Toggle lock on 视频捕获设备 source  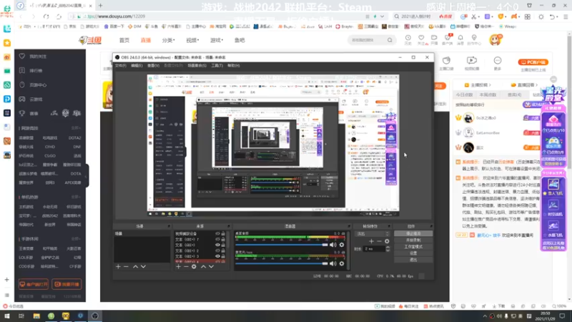click(223, 234)
